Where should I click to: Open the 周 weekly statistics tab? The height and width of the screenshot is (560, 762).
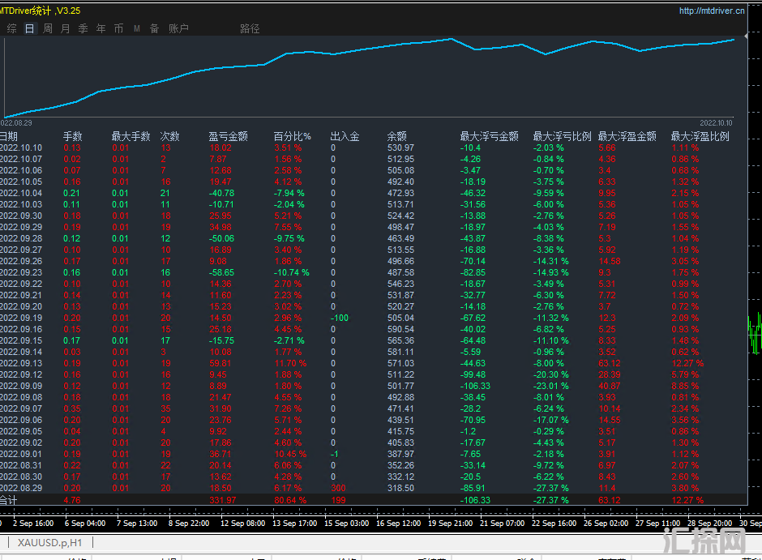(48, 28)
